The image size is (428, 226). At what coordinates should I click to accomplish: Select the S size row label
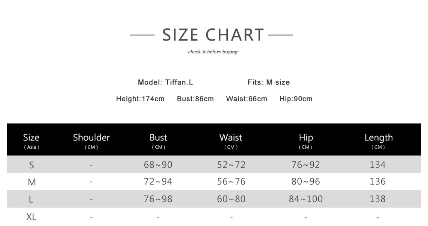coord(31,165)
